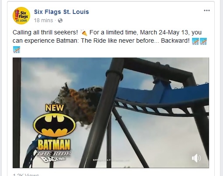Click the BATMAN title text in video

[54, 145]
